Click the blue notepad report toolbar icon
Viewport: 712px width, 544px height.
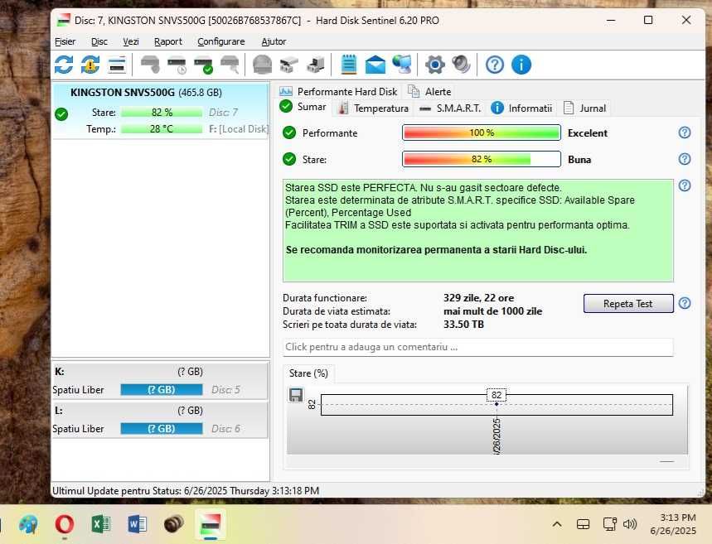click(348, 65)
